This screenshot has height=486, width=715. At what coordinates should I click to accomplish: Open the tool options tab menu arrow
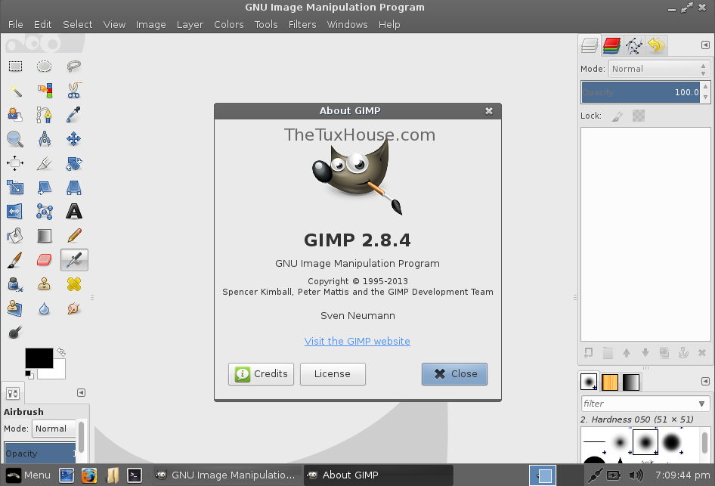coord(81,392)
